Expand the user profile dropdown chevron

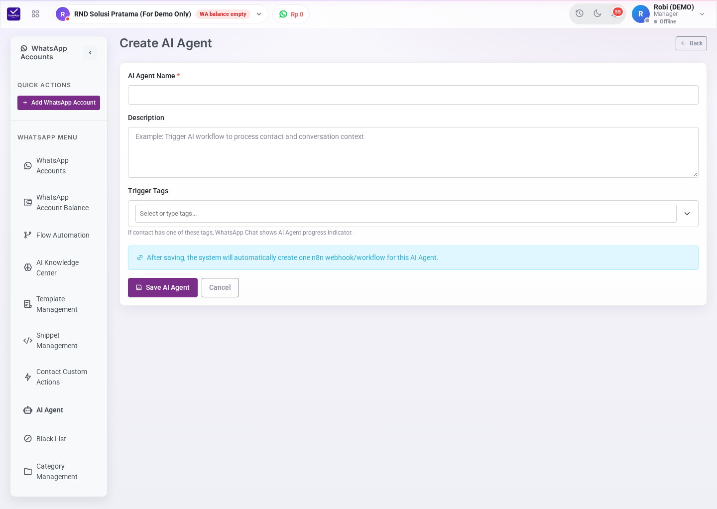point(702,14)
